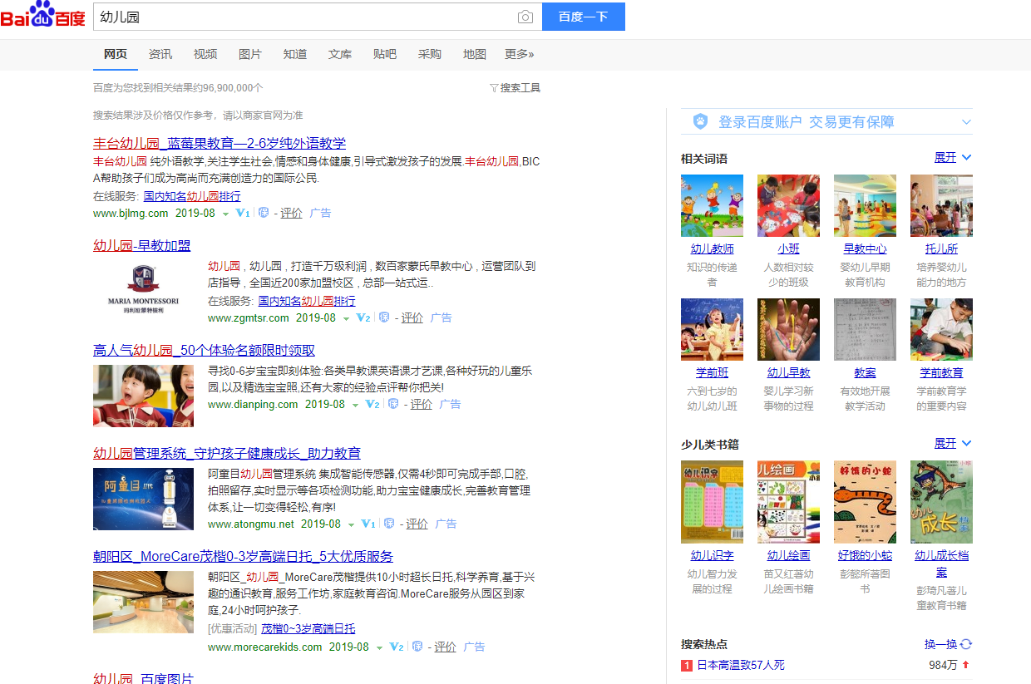Image resolution: width=1031 pixels, height=684 pixels.
Task: Go to the 文库 tab
Action: coord(340,54)
